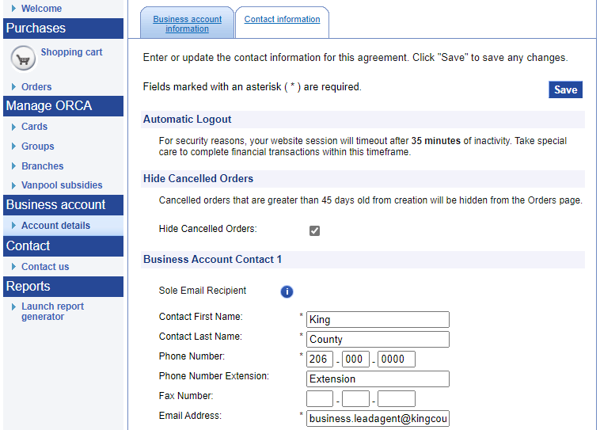The height and width of the screenshot is (430, 600).
Task: Click the Contact First Name field
Action: point(378,320)
